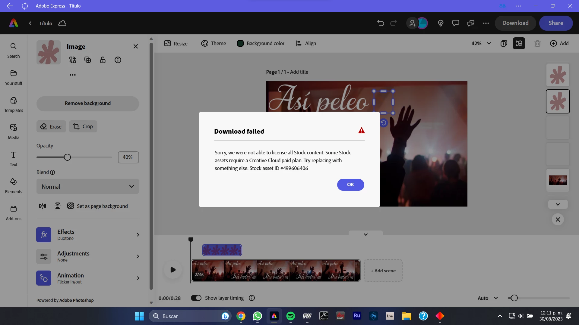Screen dimensions: 579x325
Task: Click the undo arrow icon
Action: [x=381, y=23]
